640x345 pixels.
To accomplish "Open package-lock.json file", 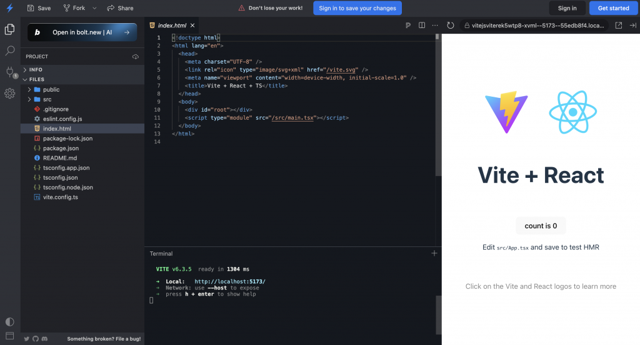I will click(x=82, y=138).
